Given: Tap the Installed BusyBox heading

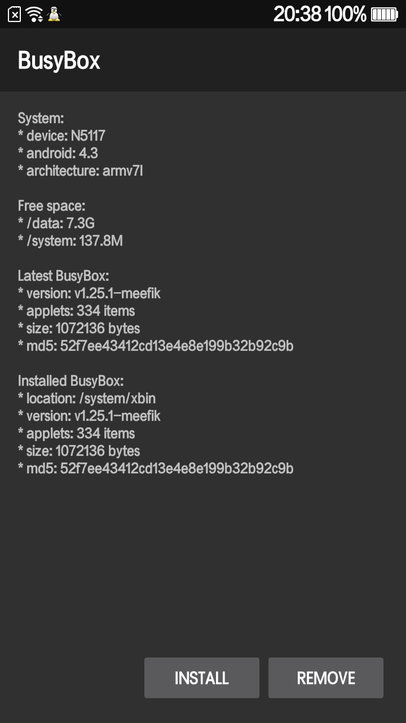Looking at the screenshot, I should coord(70,381).
